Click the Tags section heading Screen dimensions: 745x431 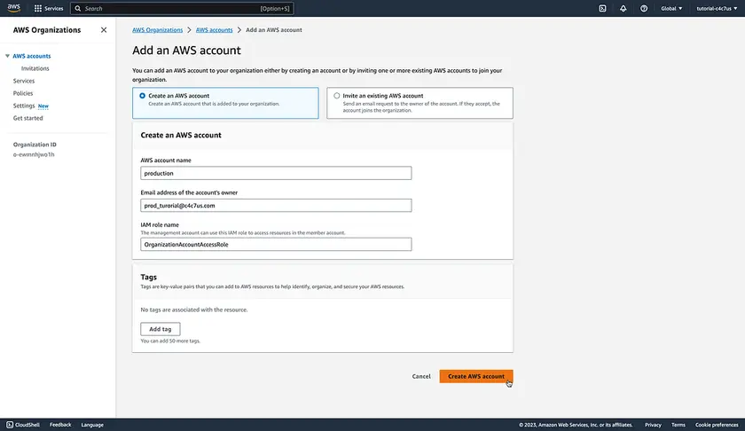(149, 277)
